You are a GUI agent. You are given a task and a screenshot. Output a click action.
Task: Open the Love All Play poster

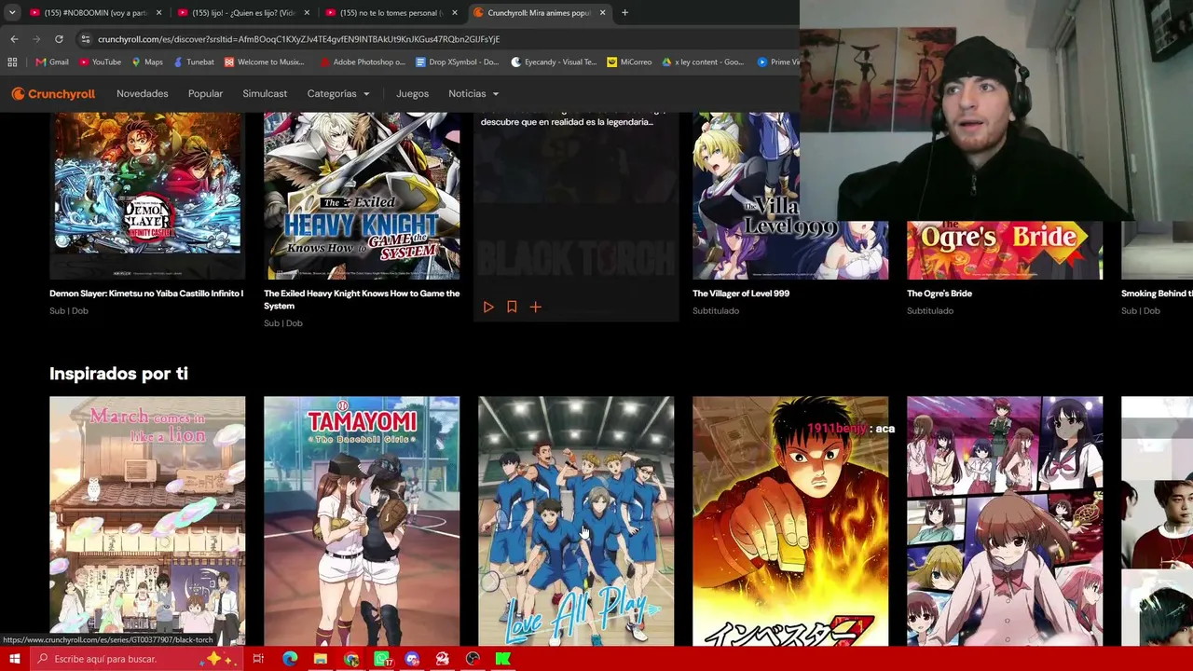[x=576, y=521]
